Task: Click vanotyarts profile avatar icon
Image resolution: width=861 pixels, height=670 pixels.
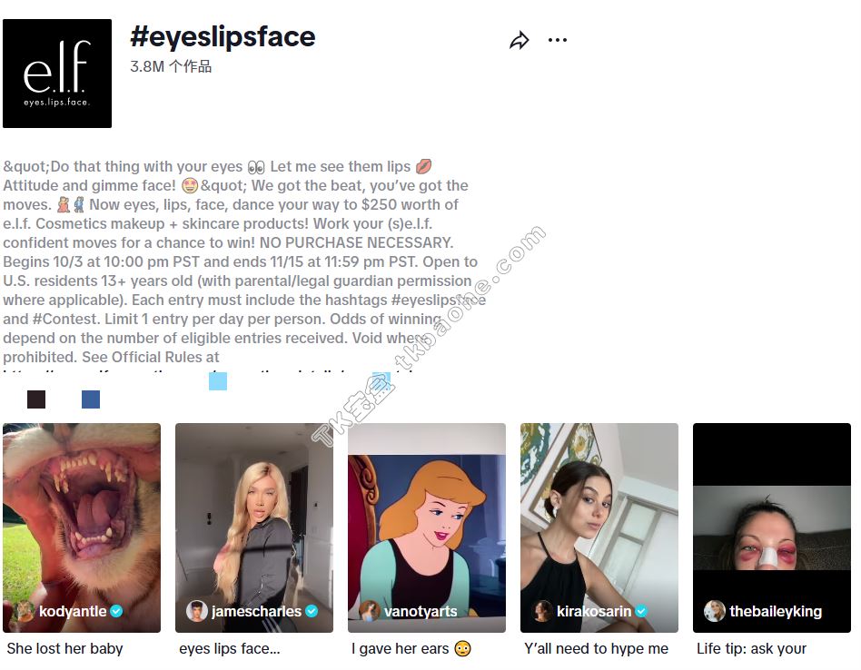Action: click(370, 611)
